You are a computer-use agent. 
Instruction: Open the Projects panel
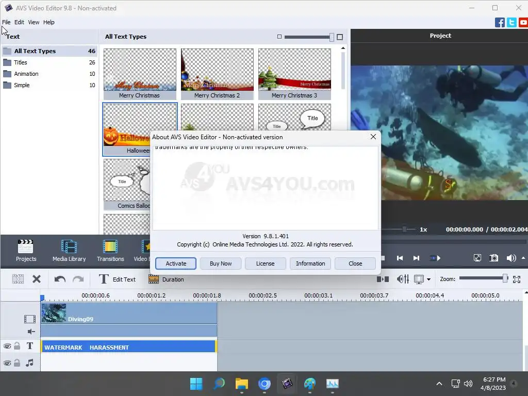pyautogui.click(x=26, y=251)
